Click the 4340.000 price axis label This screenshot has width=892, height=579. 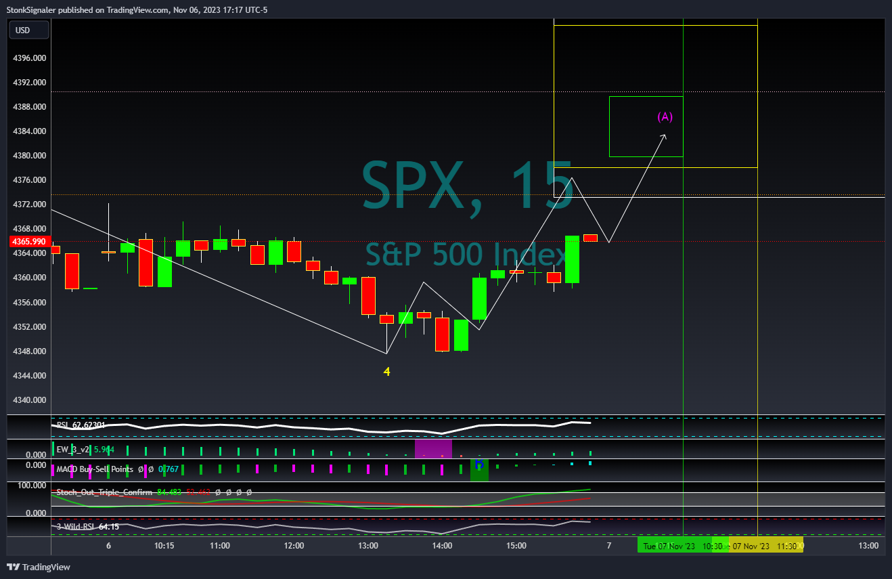tap(30, 400)
